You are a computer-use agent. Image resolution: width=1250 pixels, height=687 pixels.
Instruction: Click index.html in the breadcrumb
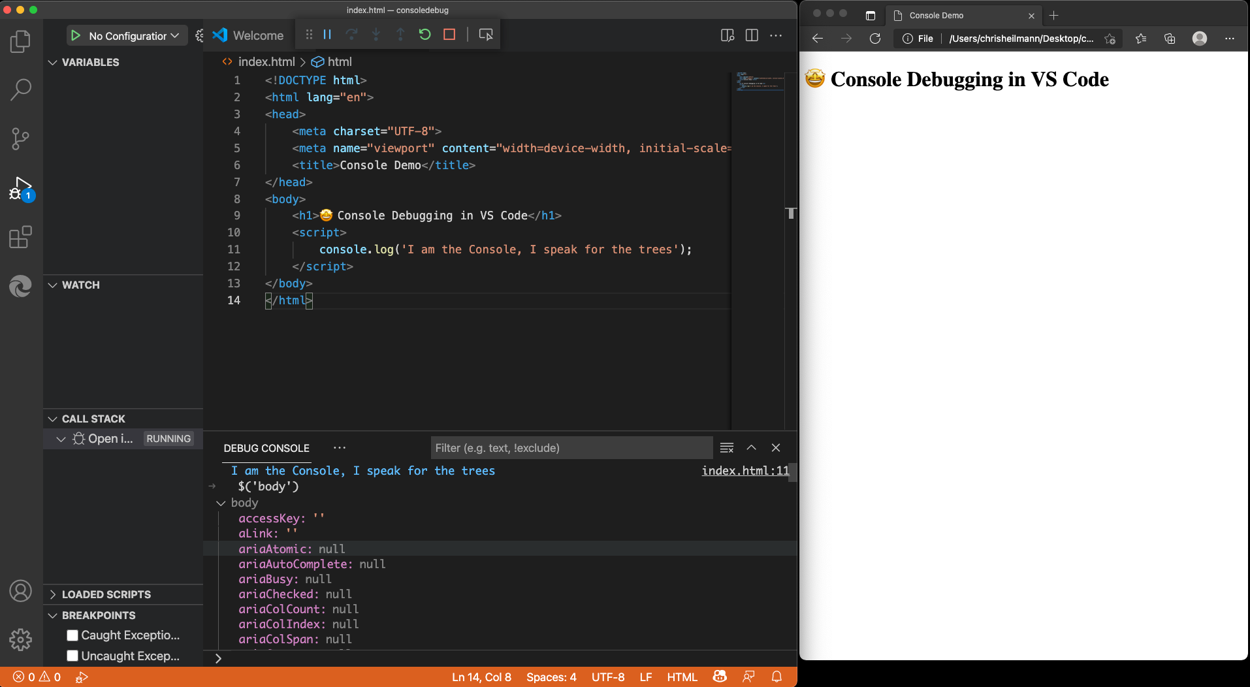point(266,62)
